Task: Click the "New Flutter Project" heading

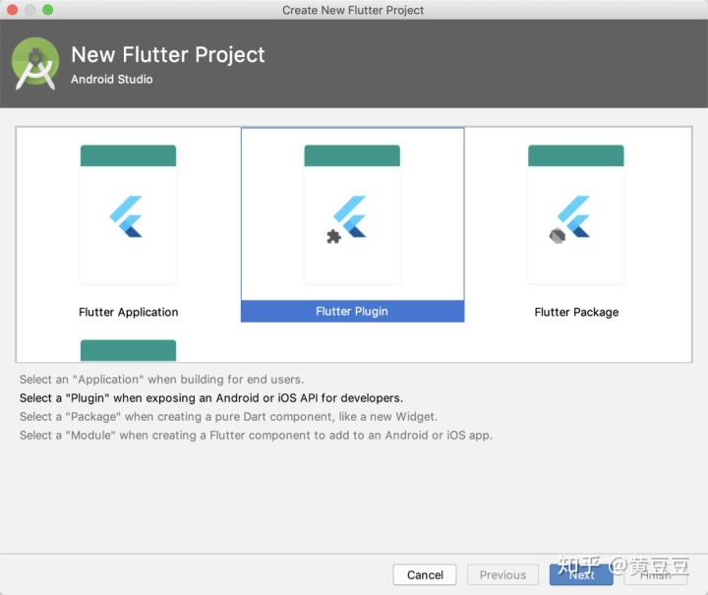Action: (x=168, y=55)
